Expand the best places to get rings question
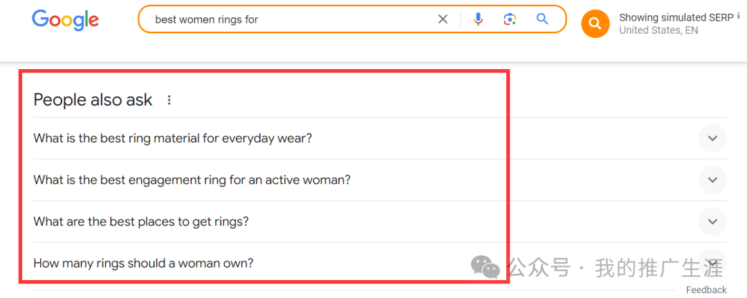The height and width of the screenshot is (298, 747). click(712, 222)
